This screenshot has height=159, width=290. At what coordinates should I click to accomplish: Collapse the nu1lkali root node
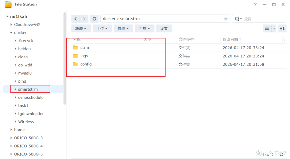tap(7, 16)
